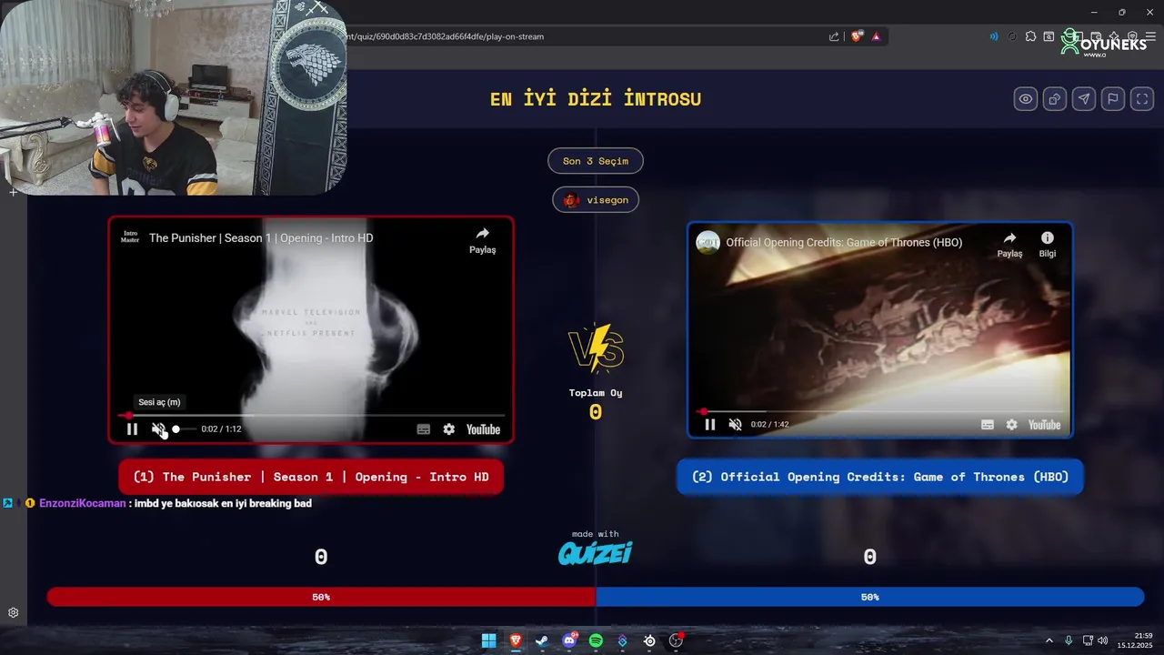Viewport: 1164px width, 655px height.
Task: Click the paper plane send icon
Action: coord(1084,99)
